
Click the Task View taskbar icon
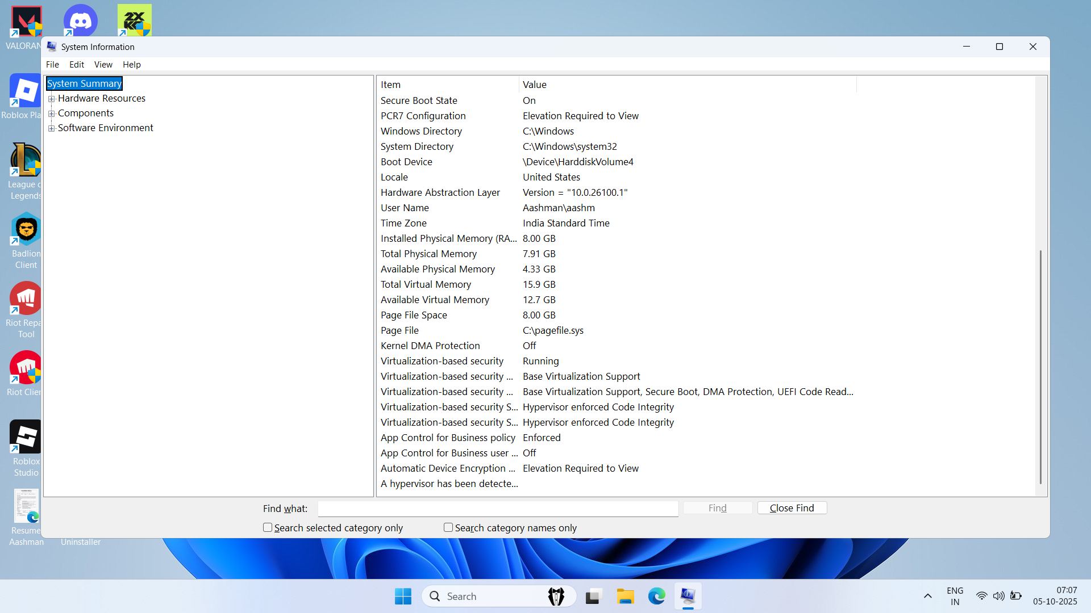[593, 597]
